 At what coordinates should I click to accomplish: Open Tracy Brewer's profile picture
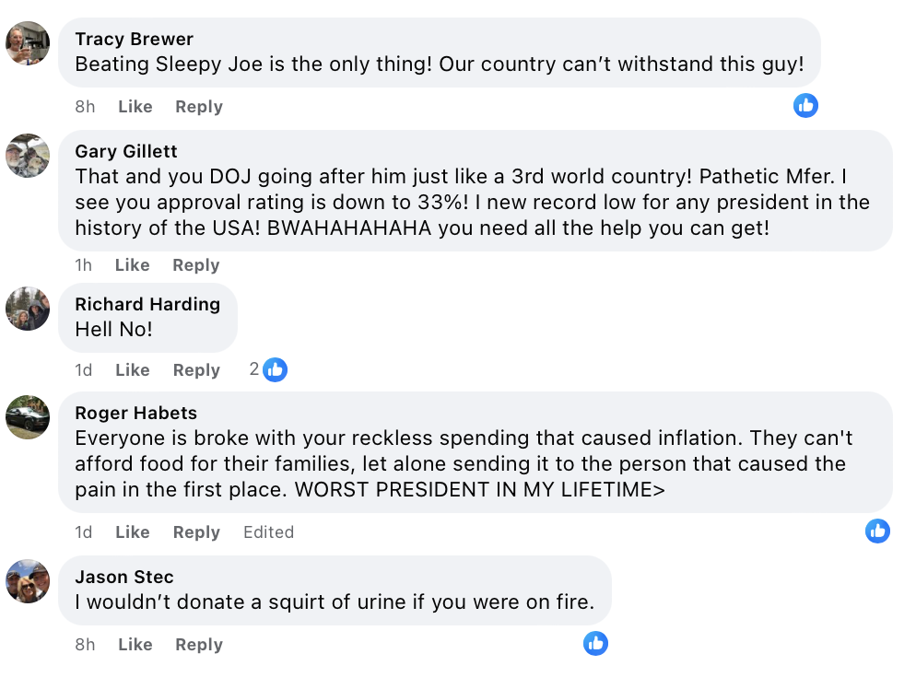28,43
